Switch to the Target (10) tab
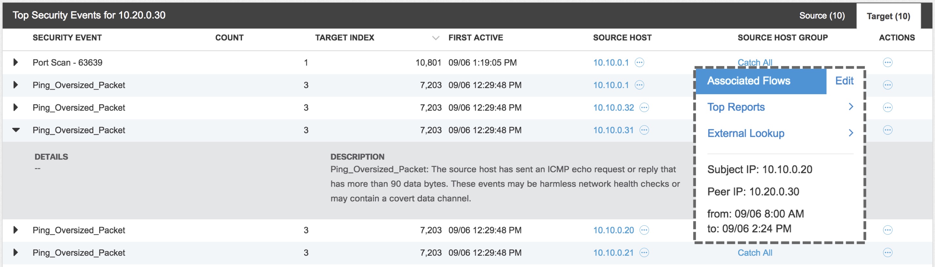Viewport: 935px width, 267px height. coord(888,16)
